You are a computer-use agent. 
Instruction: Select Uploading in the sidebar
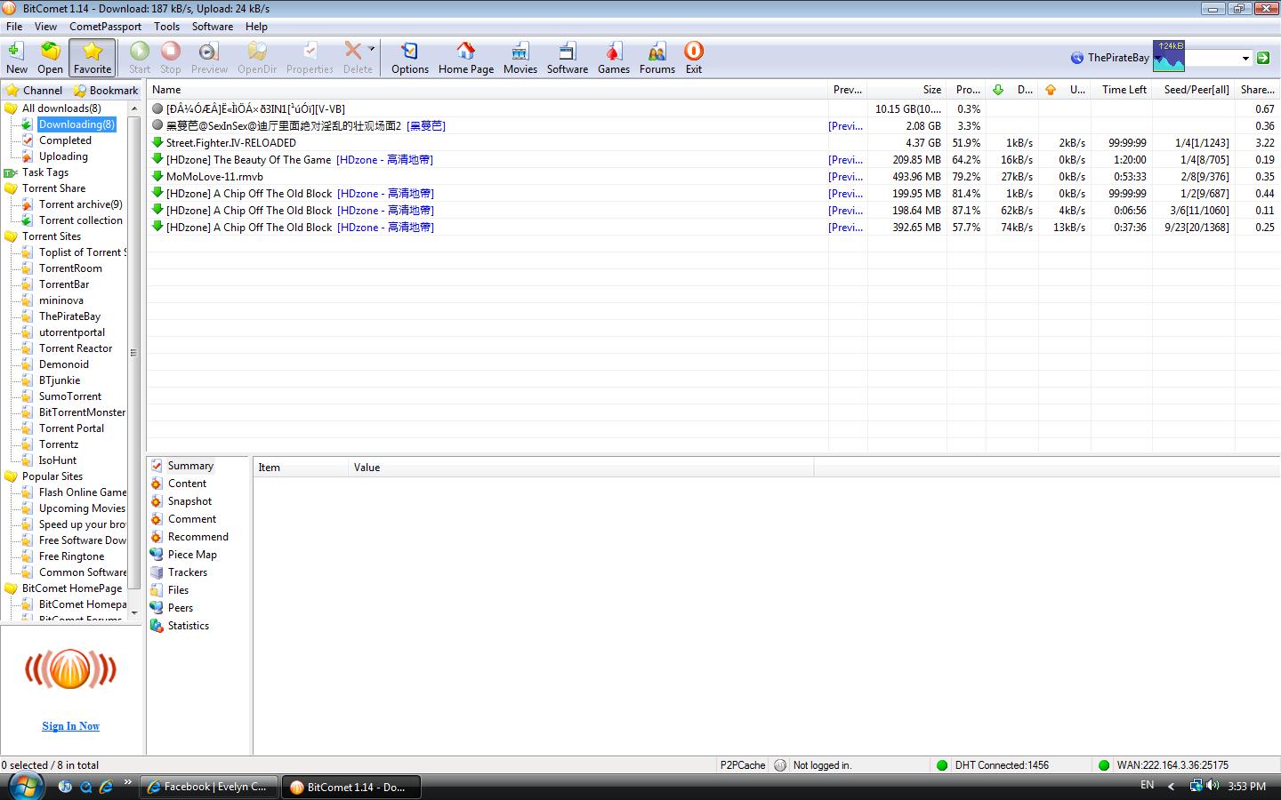(63, 156)
